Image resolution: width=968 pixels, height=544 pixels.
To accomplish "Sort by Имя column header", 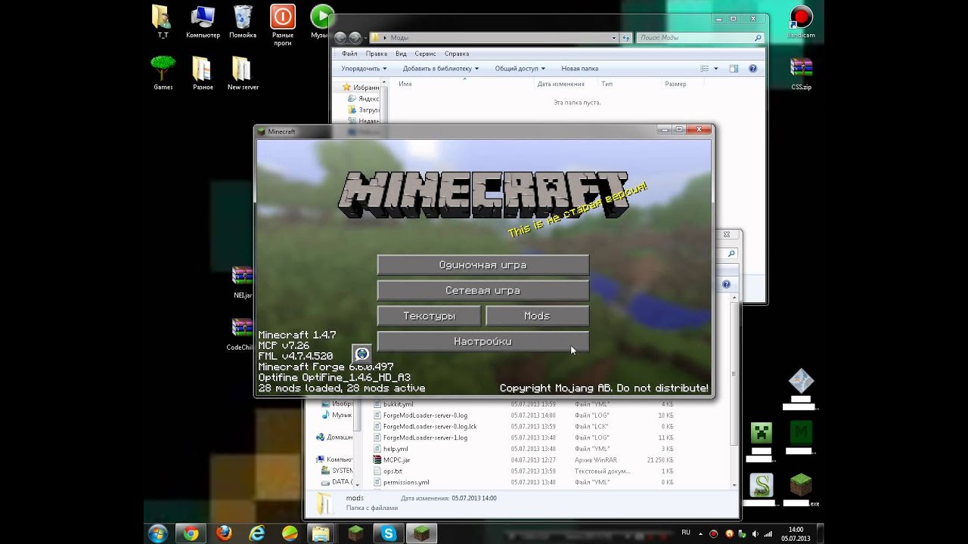I will point(405,84).
